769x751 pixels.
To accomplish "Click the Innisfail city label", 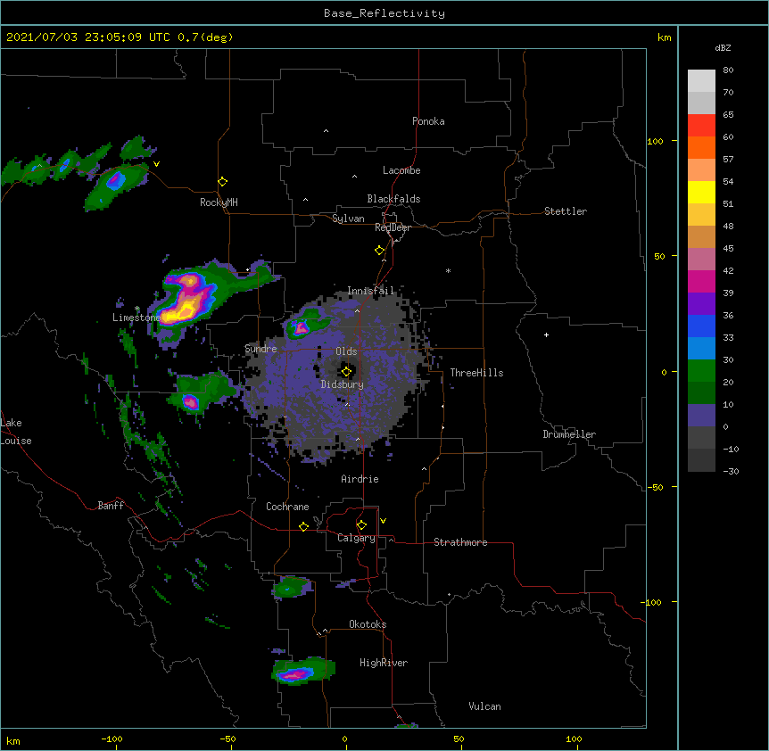I will [x=370, y=291].
